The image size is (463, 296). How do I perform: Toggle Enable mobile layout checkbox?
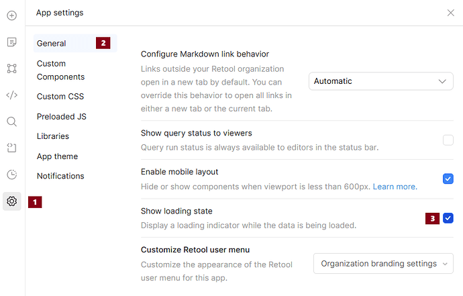(x=448, y=179)
